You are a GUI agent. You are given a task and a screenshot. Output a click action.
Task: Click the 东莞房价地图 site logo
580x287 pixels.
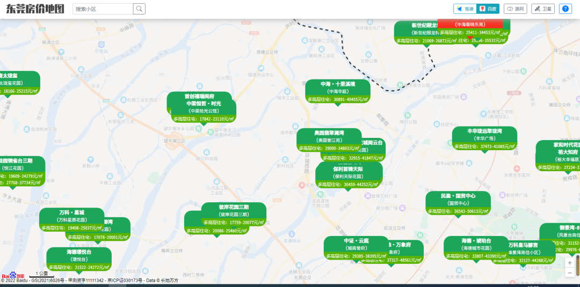[35, 9]
